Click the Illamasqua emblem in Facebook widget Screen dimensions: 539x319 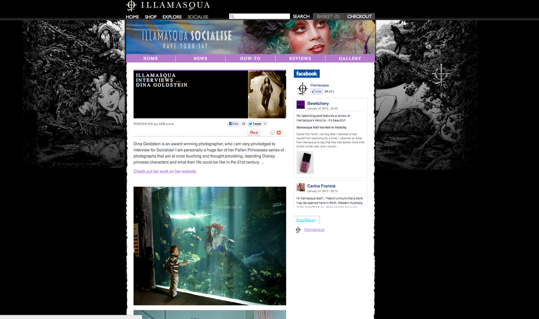302,89
